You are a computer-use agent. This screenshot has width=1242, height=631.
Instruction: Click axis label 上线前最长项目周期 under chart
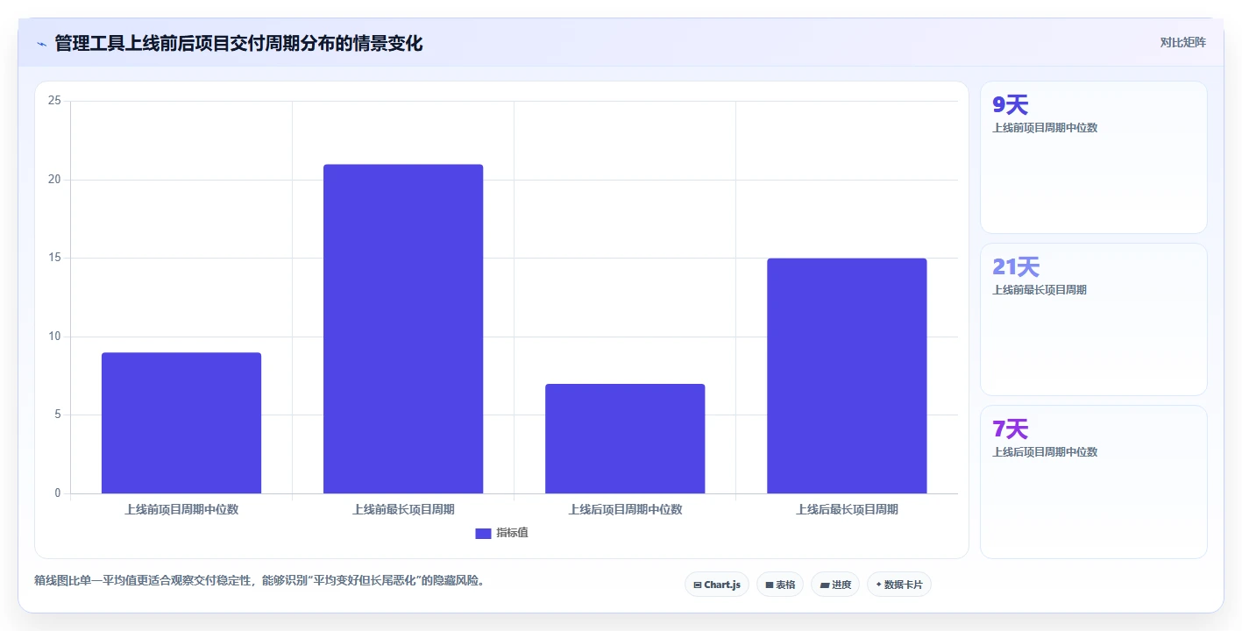pyautogui.click(x=403, y=509)
